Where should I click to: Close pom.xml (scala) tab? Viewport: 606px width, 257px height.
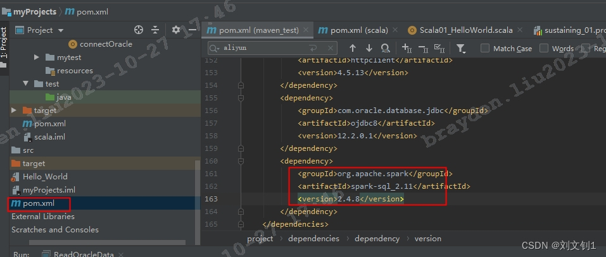(395, 30)
